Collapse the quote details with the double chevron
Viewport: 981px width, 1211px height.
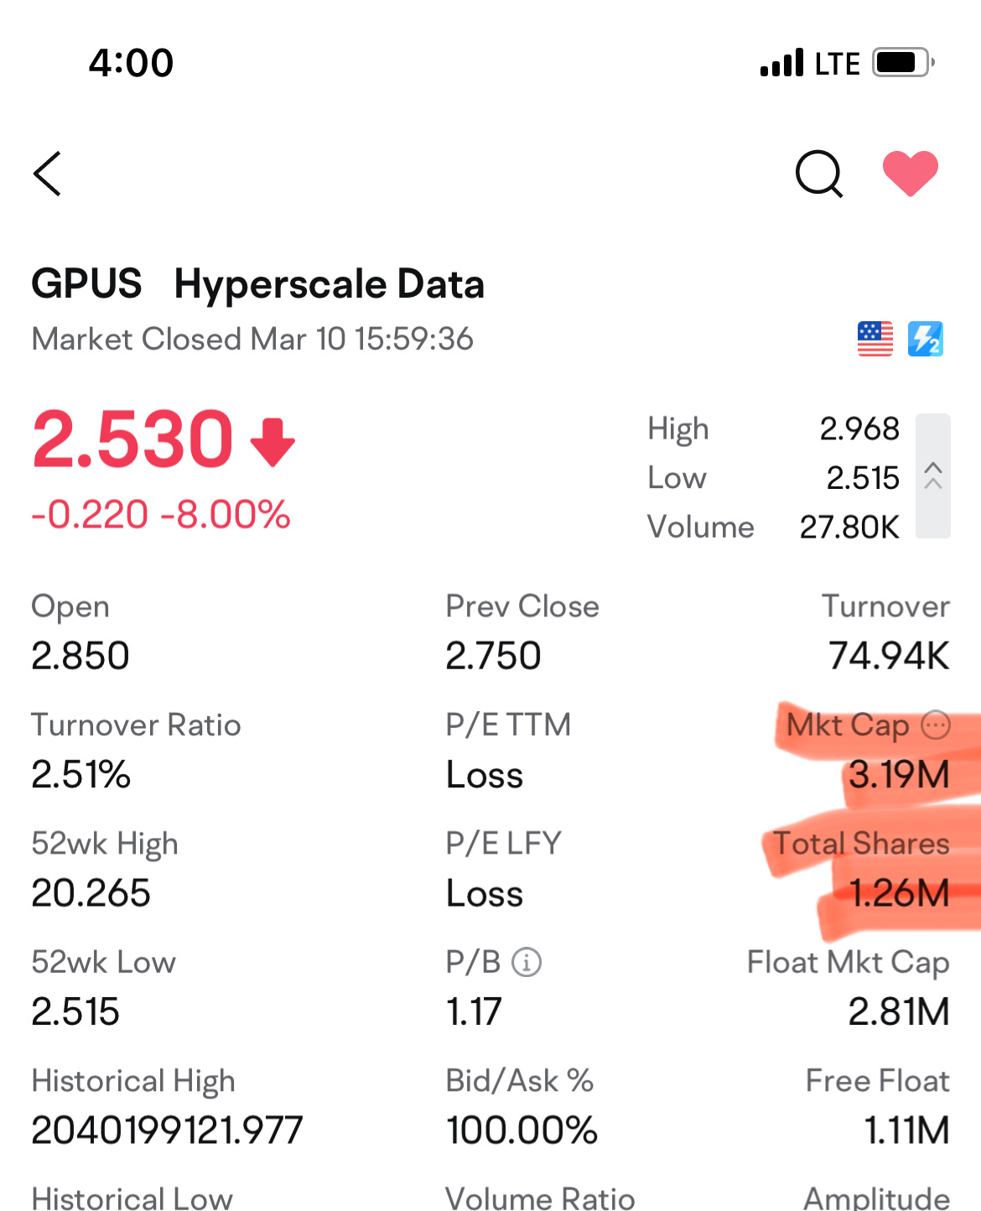(933, 476)
